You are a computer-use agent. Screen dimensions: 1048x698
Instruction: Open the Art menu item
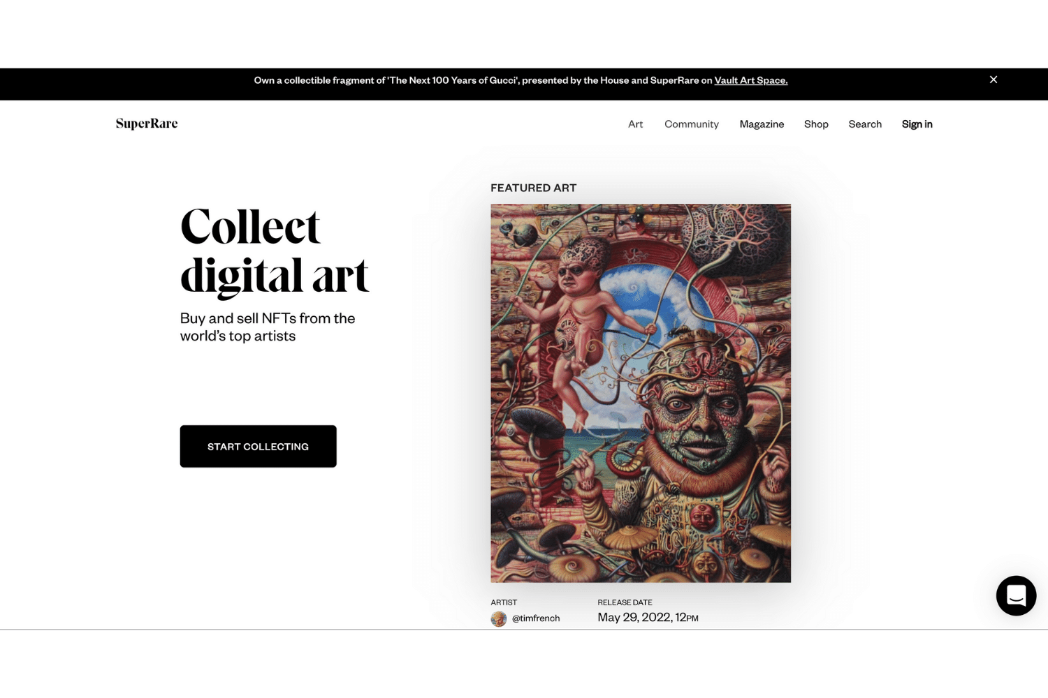click(x=635, y=124)
